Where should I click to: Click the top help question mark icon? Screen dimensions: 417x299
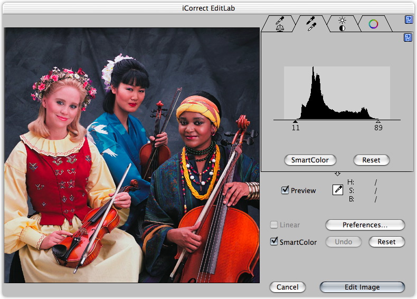[409, 20]
